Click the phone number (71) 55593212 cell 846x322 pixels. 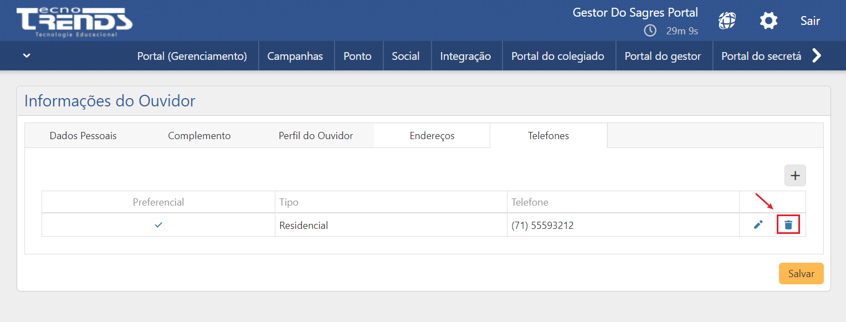click(x=542, y=226)
